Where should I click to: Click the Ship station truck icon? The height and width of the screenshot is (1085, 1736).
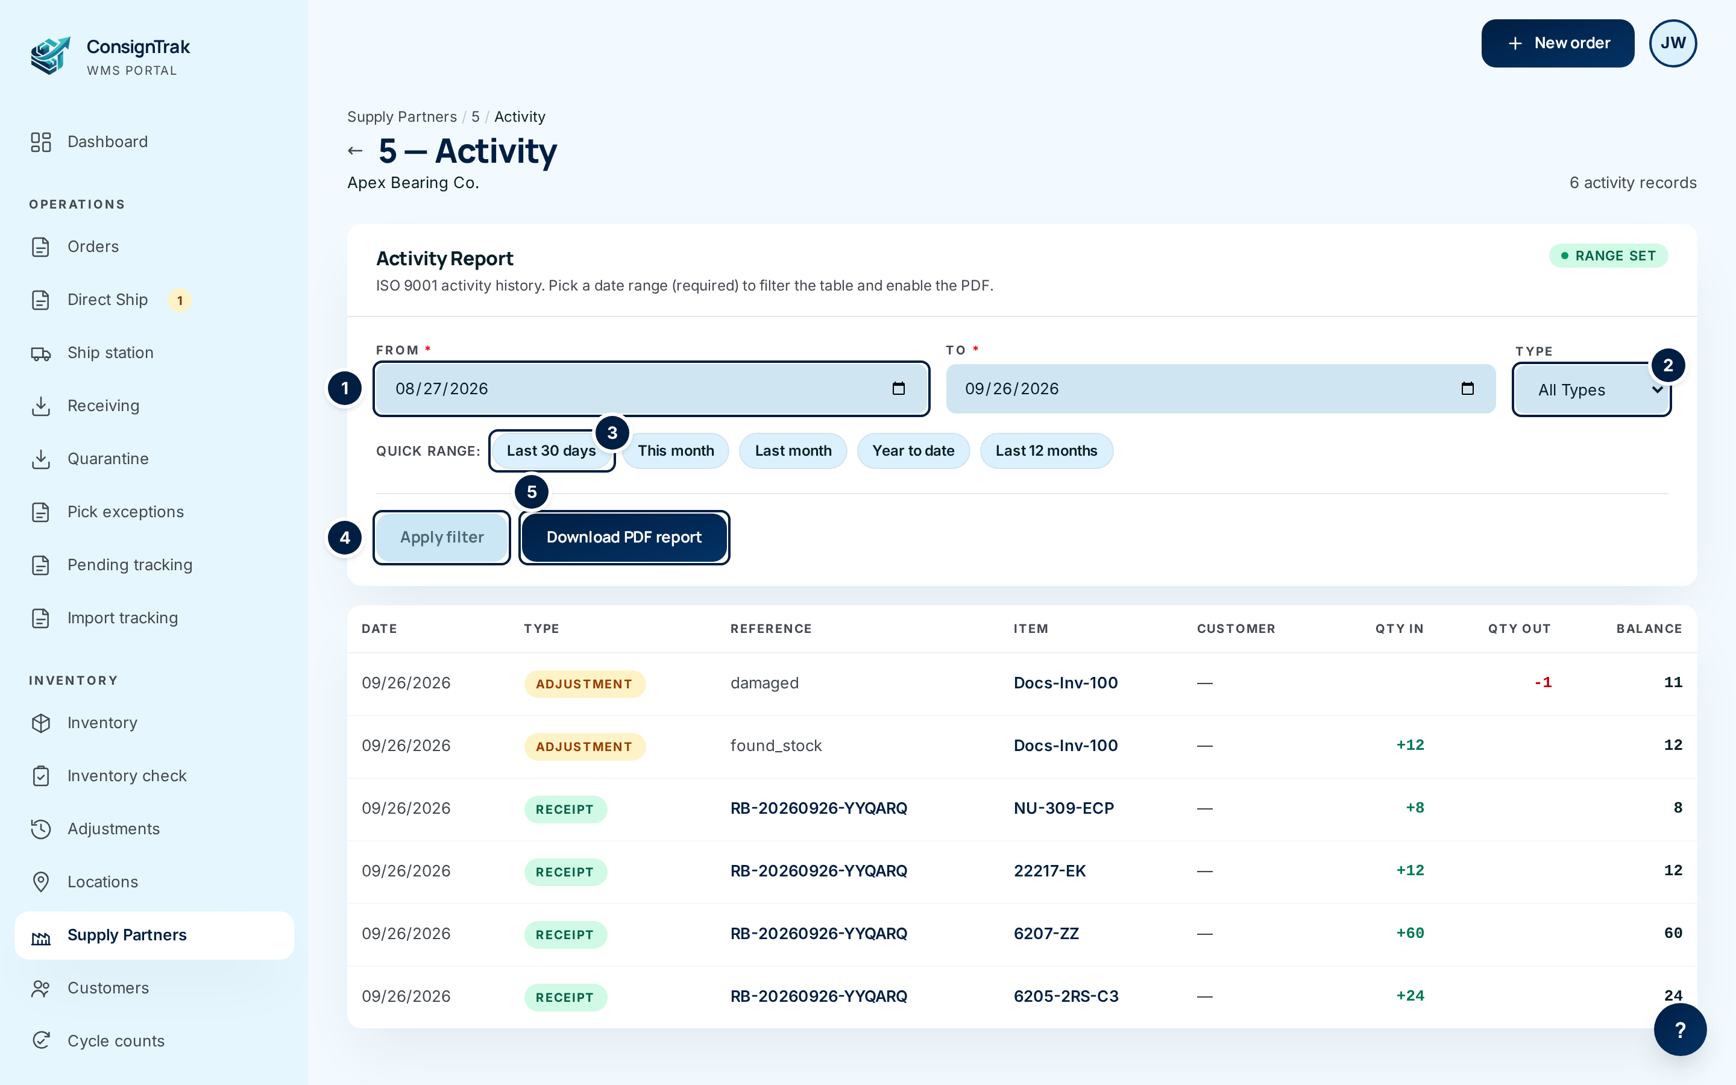pyautogui.click(x=41, y=353)
